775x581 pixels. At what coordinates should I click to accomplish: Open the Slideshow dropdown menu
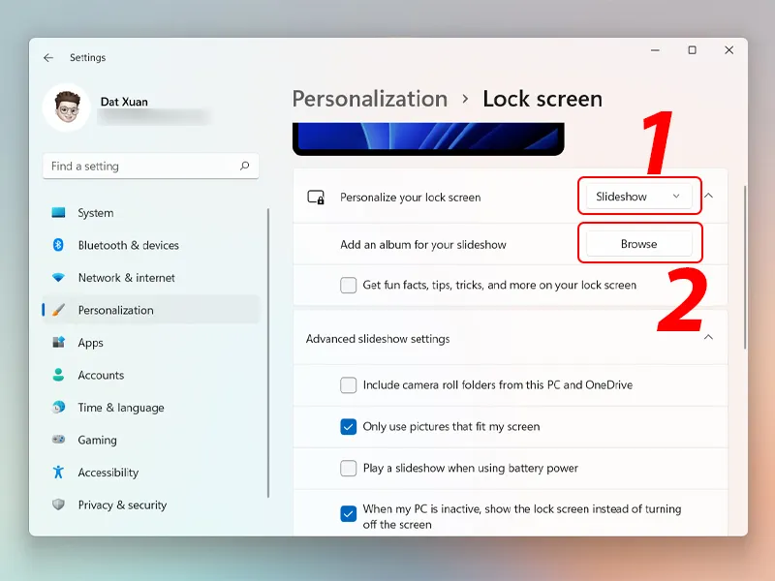click(x=638, y=197)
